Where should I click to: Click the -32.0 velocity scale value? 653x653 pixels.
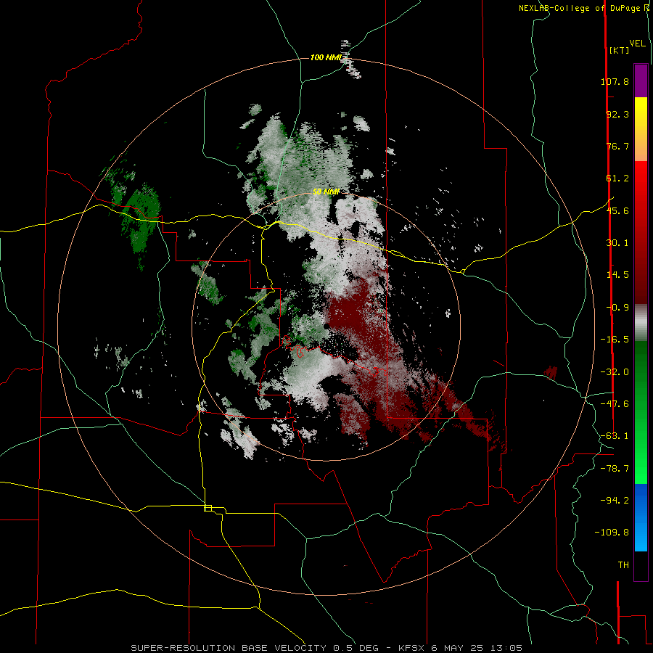615,372
